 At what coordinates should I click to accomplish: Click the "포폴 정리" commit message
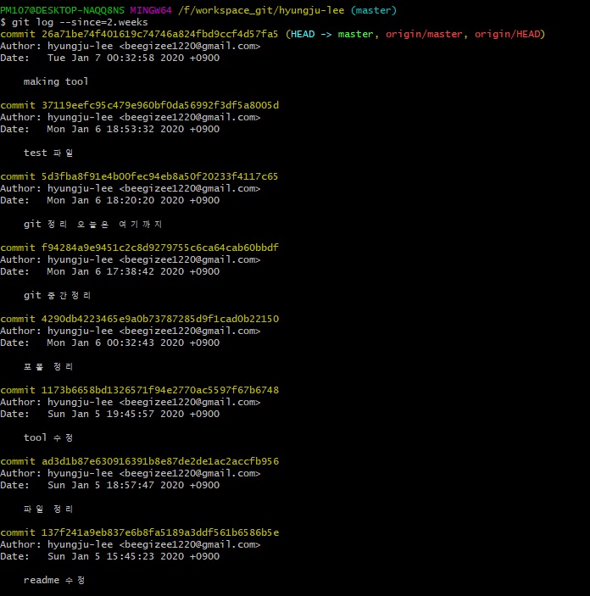pyautogui.click(x=48, y=366)
